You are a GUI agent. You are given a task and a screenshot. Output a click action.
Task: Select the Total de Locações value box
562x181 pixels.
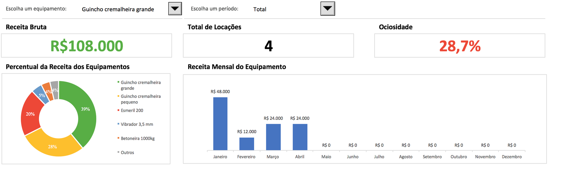click(268, 46)
